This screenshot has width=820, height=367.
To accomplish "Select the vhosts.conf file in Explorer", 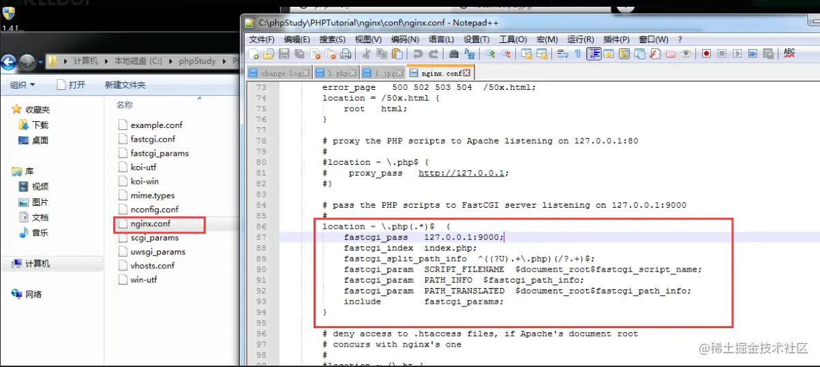I will pos(147,266).
